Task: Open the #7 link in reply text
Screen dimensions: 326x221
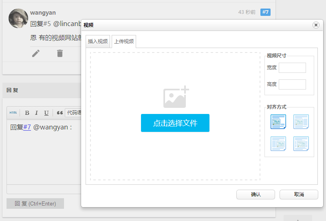Action: [27, 127]
